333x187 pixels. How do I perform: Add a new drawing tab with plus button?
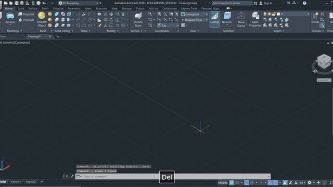click(x=58, y=36)
